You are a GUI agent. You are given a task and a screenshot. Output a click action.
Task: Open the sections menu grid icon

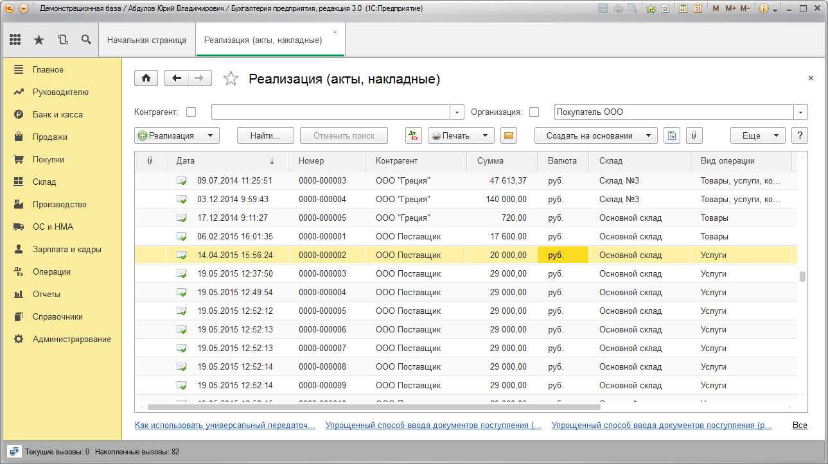pyautogui.click(x=15, y=40)
